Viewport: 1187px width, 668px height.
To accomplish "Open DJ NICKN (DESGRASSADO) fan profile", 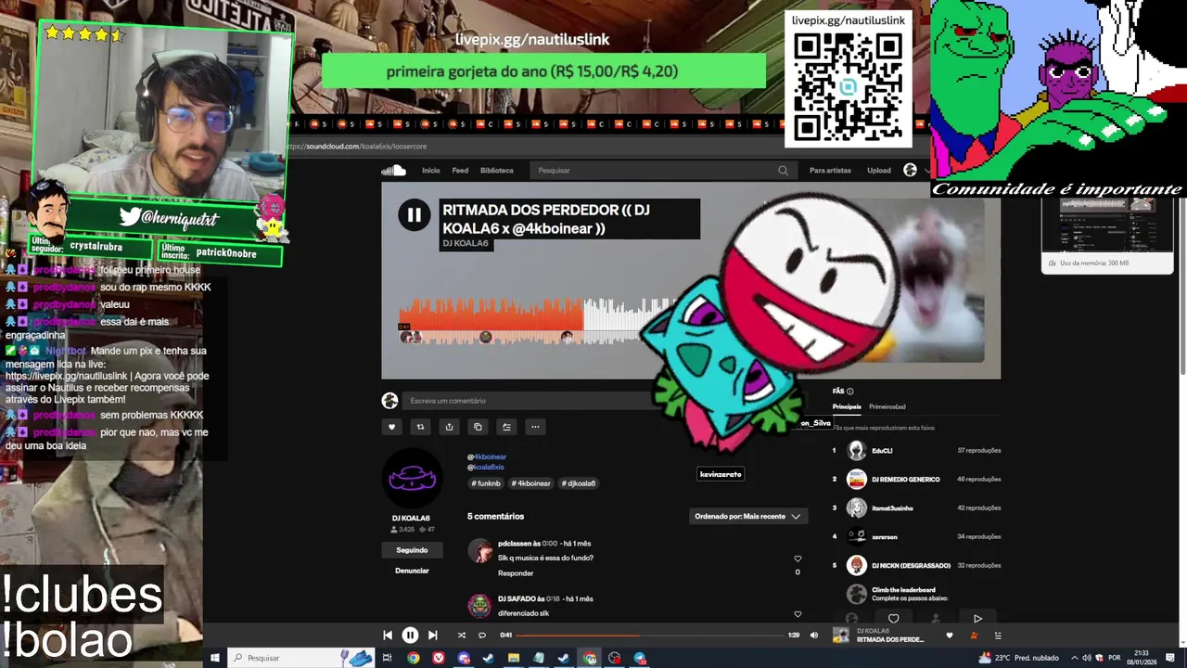I will pos(911,566).
